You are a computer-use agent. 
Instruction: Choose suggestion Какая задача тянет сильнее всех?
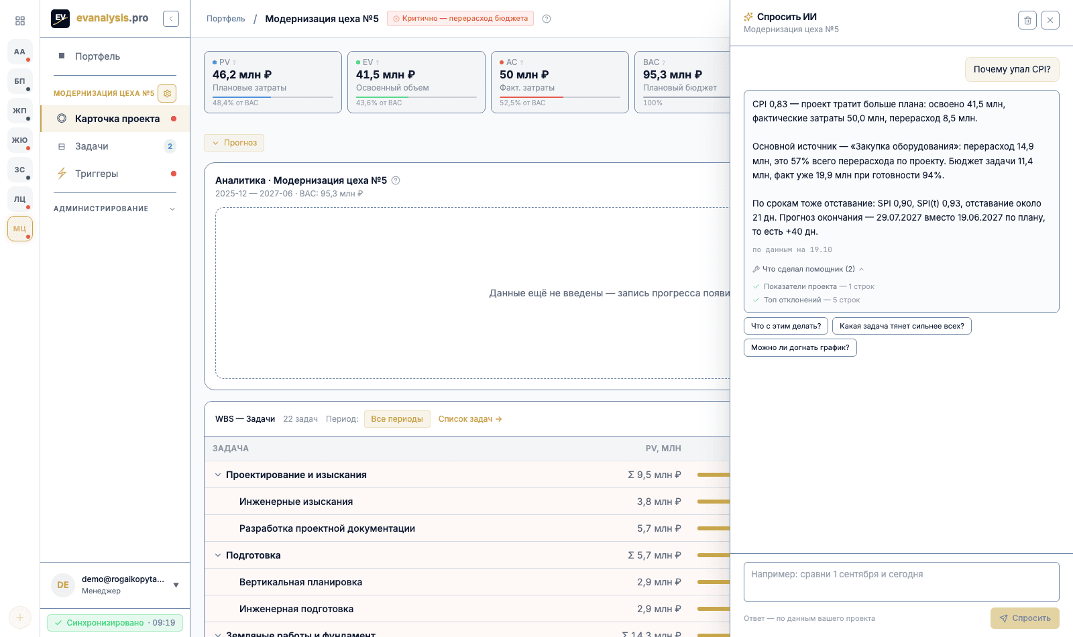902,327
